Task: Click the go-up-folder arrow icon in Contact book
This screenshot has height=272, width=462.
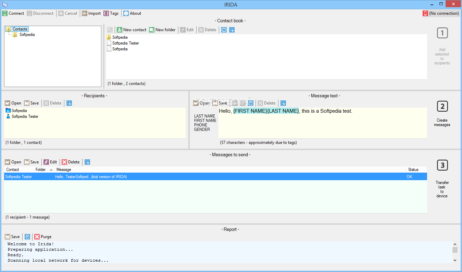Action: (x=110, y=30)
